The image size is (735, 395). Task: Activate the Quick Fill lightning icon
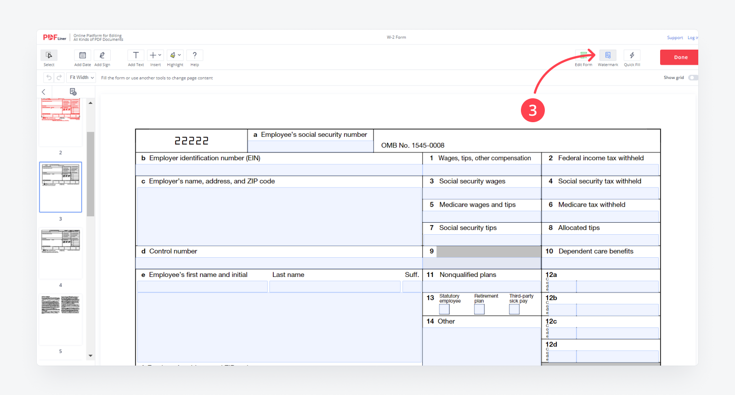click(632, 56)
